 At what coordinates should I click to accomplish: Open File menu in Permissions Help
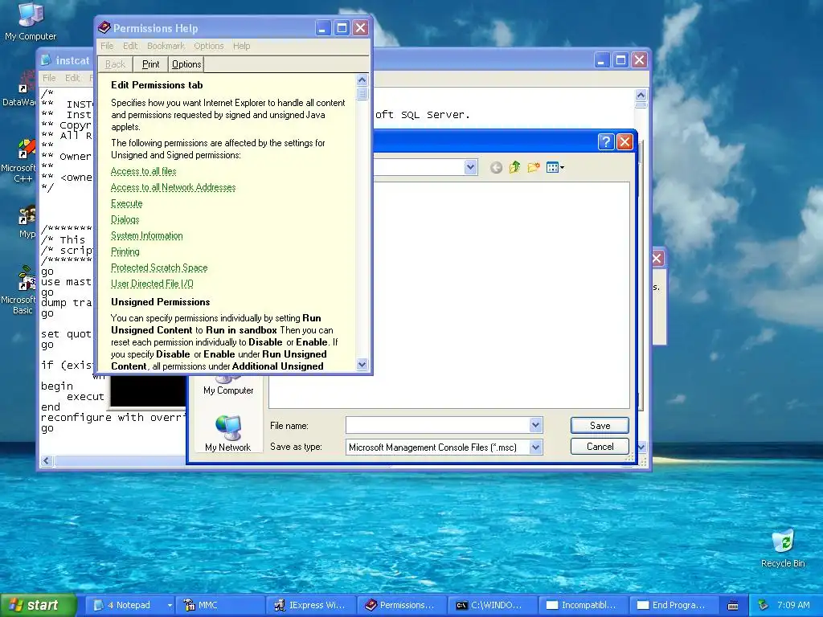[x=107, y=46]
